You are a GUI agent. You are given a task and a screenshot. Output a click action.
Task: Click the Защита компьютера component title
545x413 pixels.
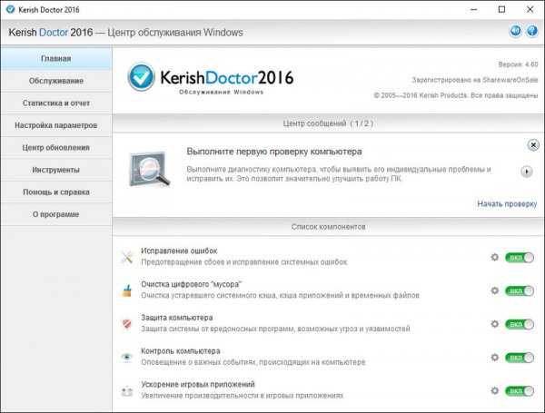[176, 318]
